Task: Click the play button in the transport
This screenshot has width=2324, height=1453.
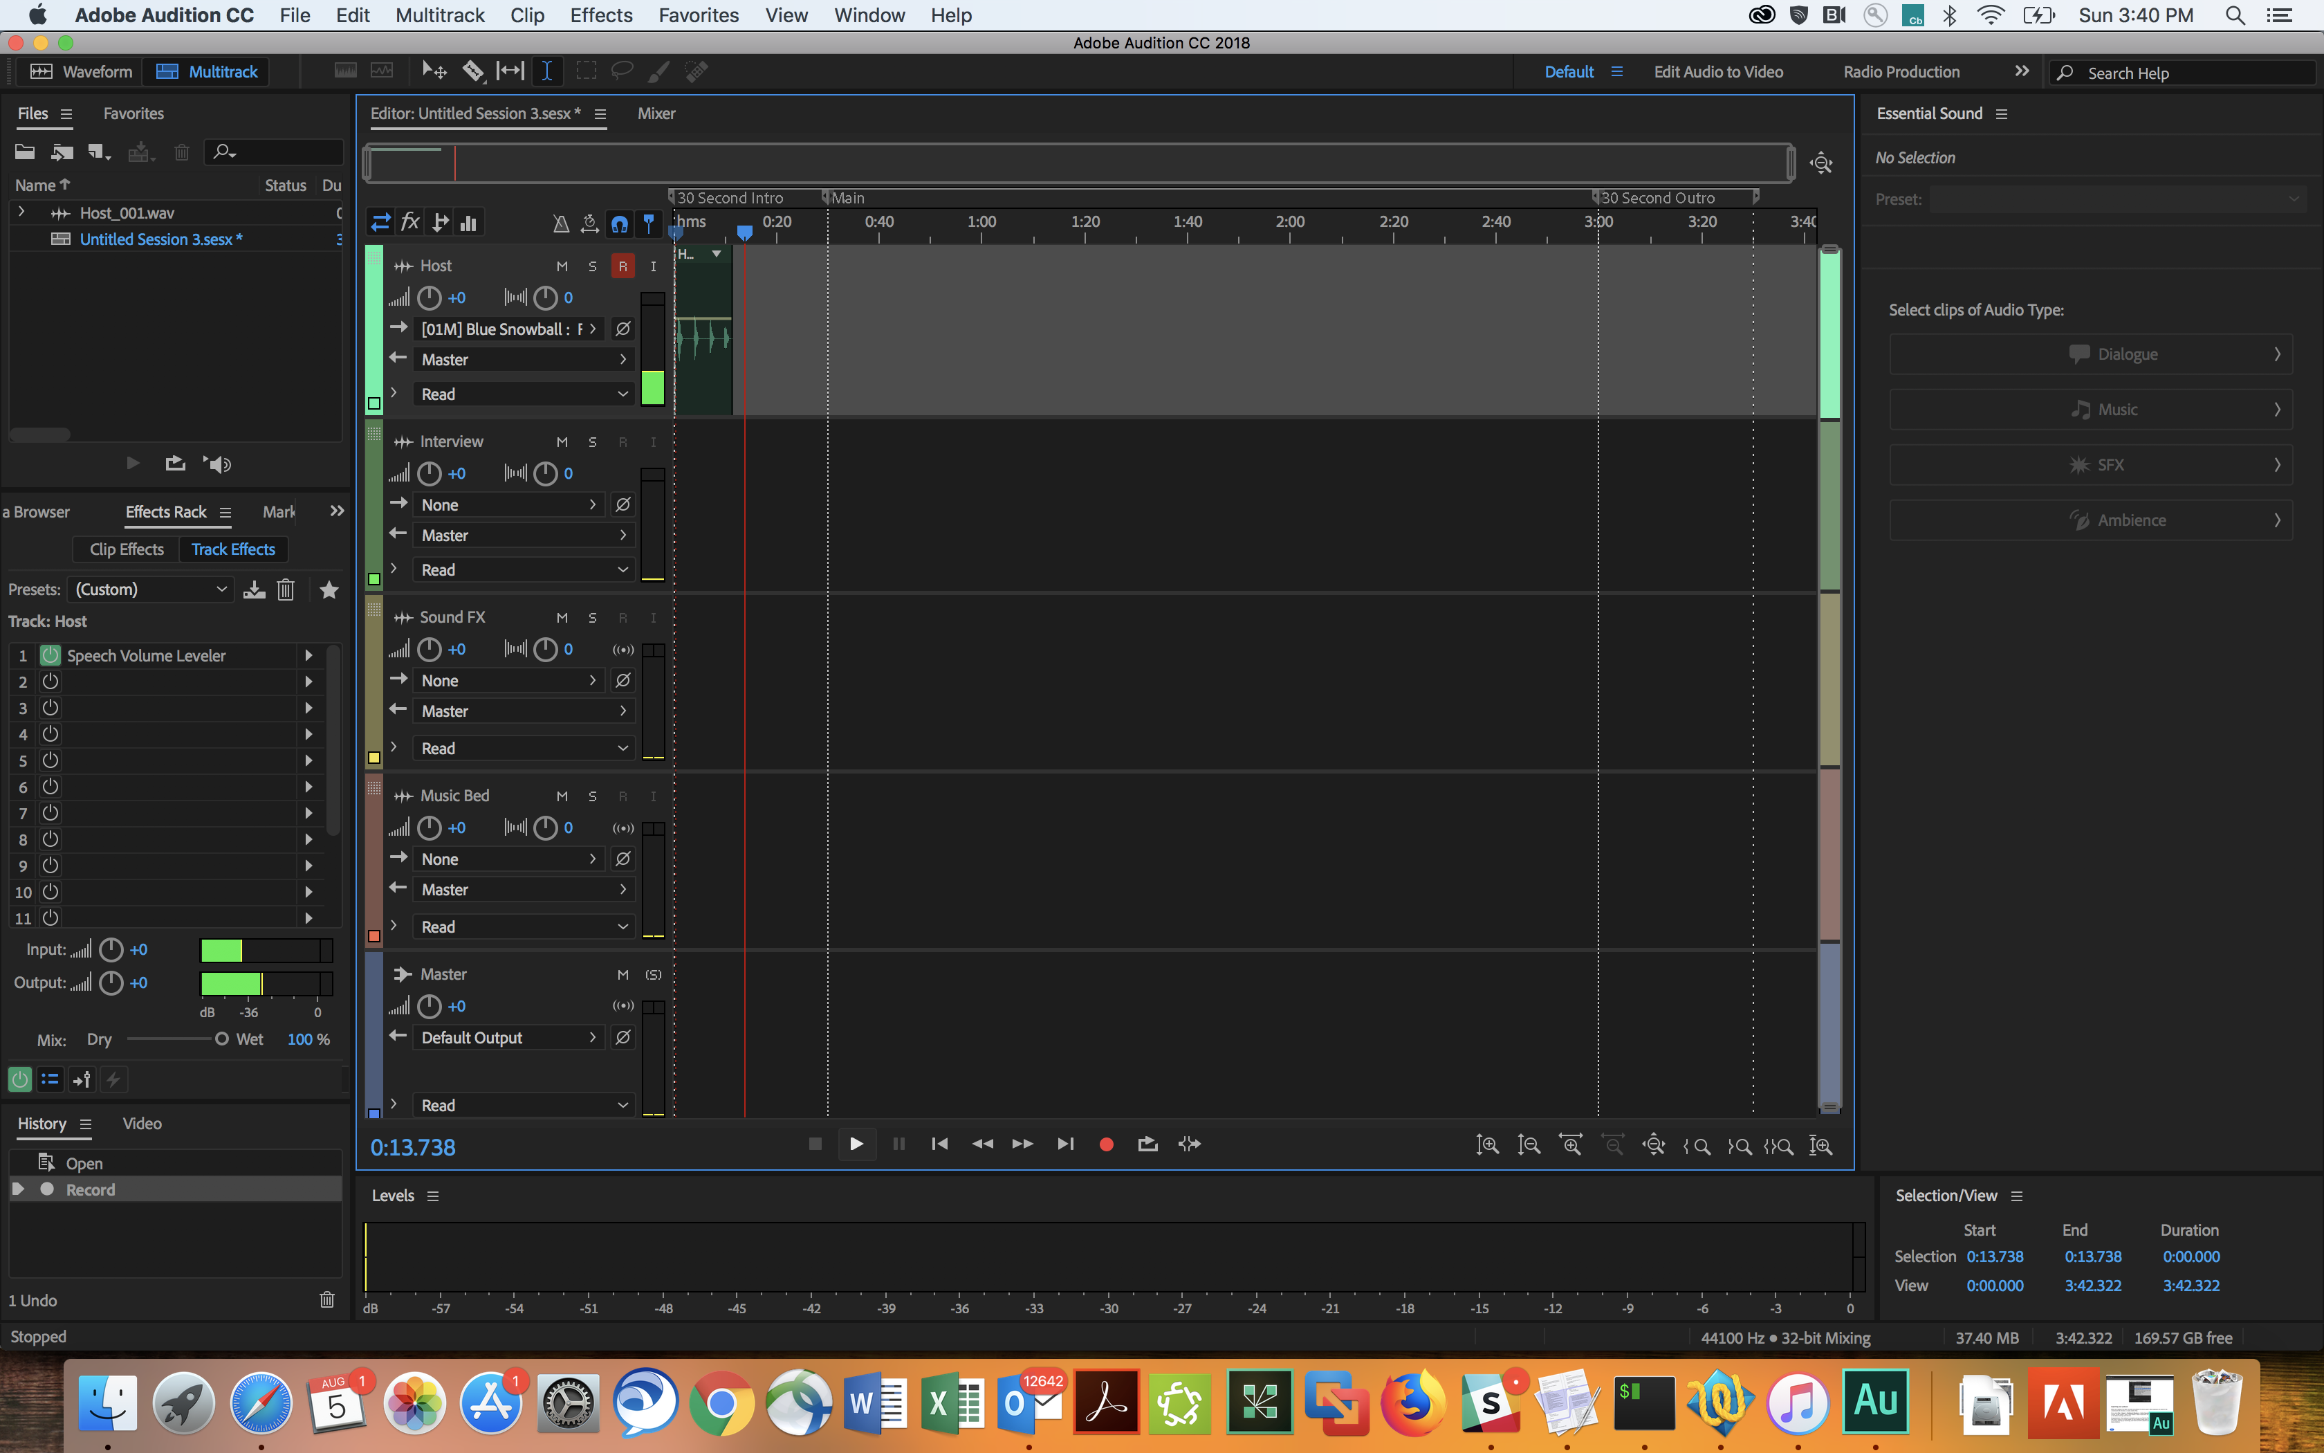Action: coord(856,1144)
